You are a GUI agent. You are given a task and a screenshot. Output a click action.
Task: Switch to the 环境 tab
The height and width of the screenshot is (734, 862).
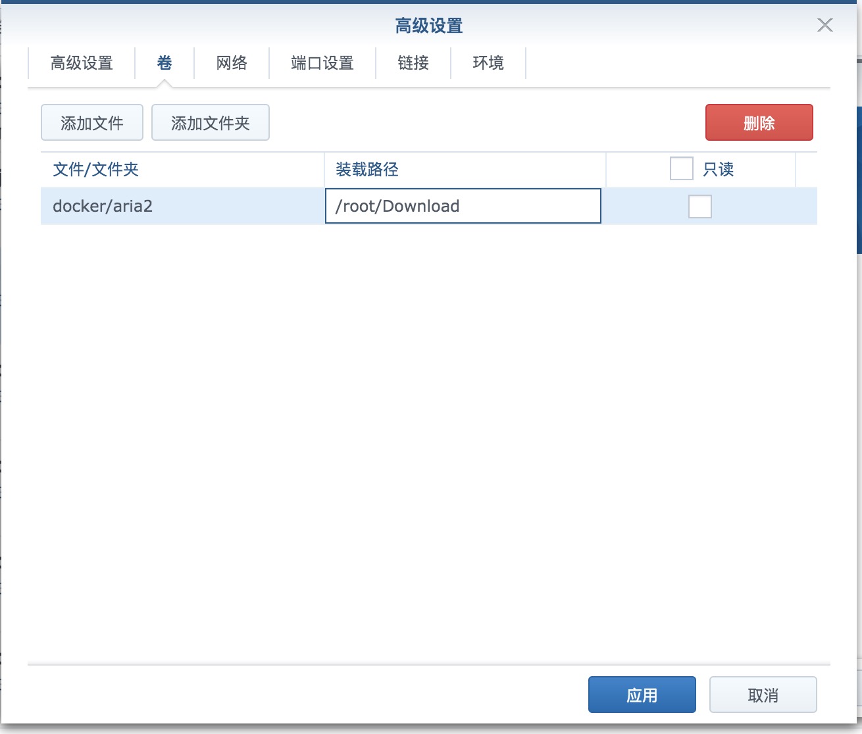pyautogui.click(x=488, y=63)
